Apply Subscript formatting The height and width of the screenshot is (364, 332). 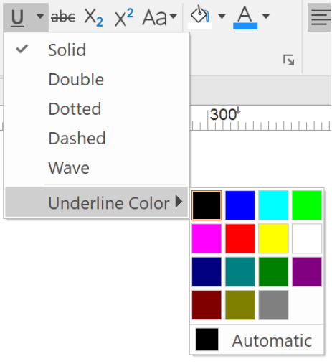click(93, 17)
